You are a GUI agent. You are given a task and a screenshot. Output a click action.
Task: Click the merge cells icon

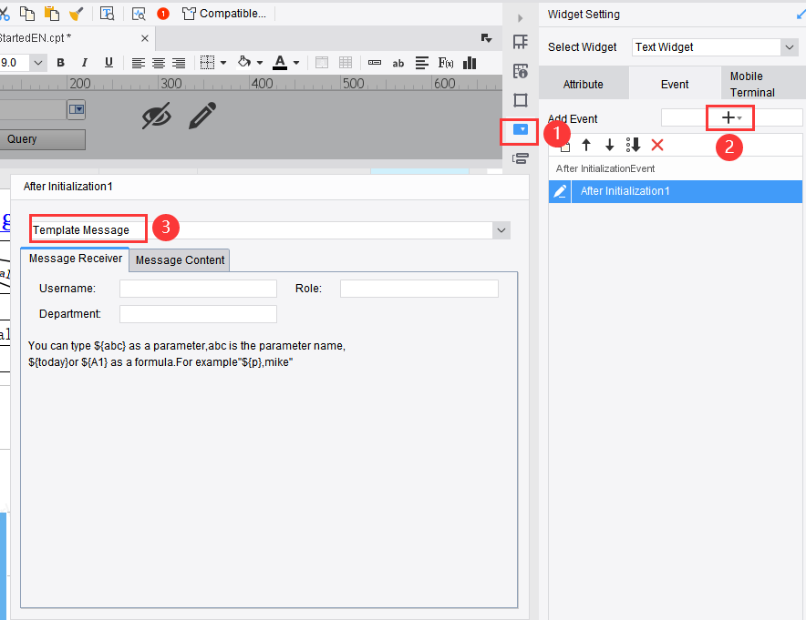click(322, 63)
